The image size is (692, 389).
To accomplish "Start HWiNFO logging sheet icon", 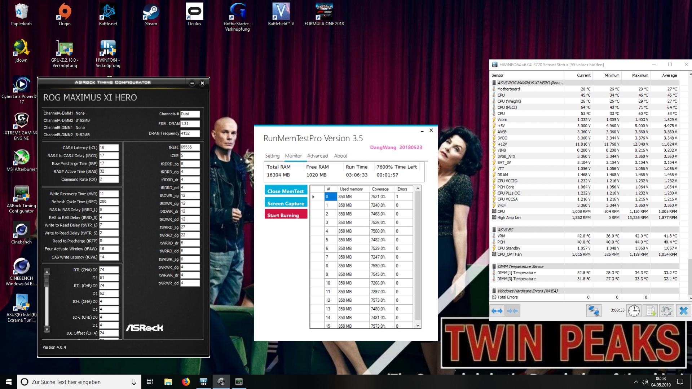I will pos(650,311).
